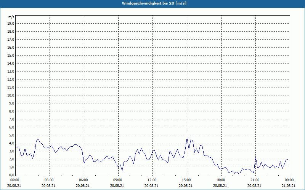Click the "4,0" y-axis value
305x190 pixels.
point(12,143)
